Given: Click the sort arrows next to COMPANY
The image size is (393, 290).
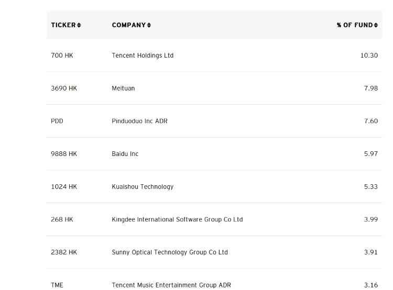Looking at the screenshot, I should (x=149, y=25).
